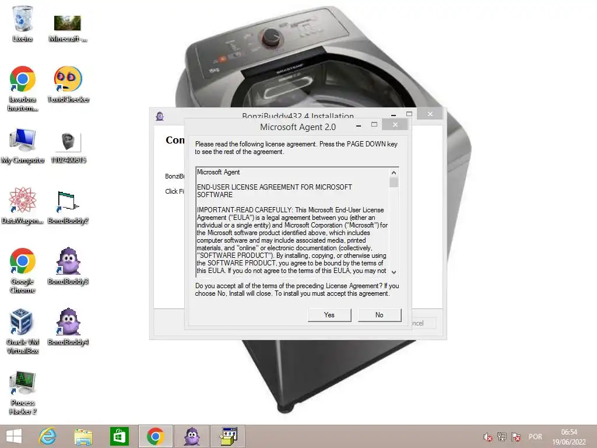The image size is (597, 448).
Task: Select the lavadora brastemp Chrome shortcut
Action: click(23, 89)
